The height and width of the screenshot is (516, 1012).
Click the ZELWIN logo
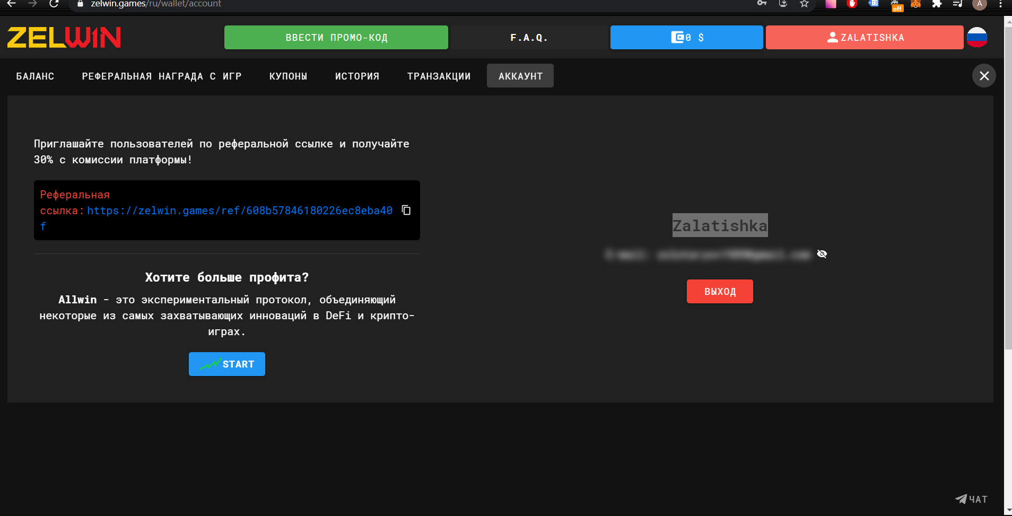point(64,38)
